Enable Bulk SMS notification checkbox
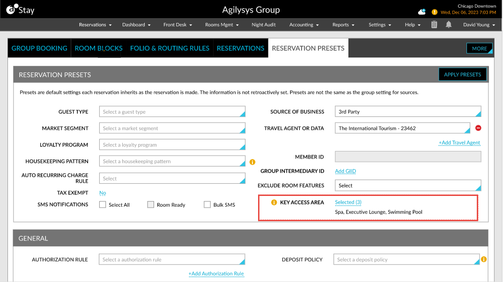 click(x=207, y=204)
